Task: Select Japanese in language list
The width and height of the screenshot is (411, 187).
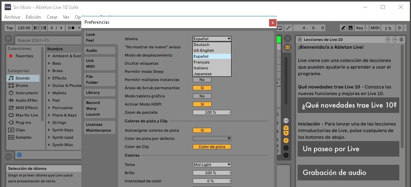Action: tap(212, 74)
